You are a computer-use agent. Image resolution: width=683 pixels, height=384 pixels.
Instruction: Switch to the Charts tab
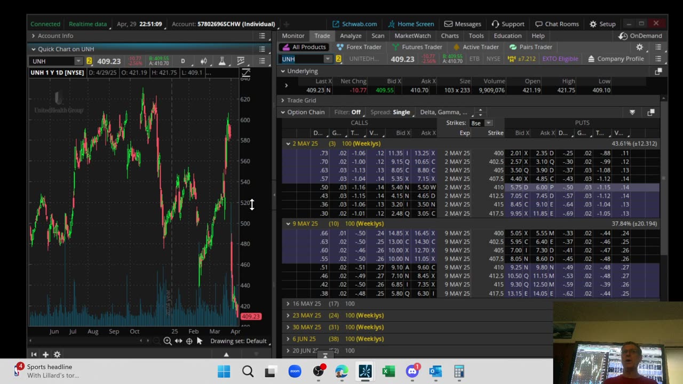(450, 36)
